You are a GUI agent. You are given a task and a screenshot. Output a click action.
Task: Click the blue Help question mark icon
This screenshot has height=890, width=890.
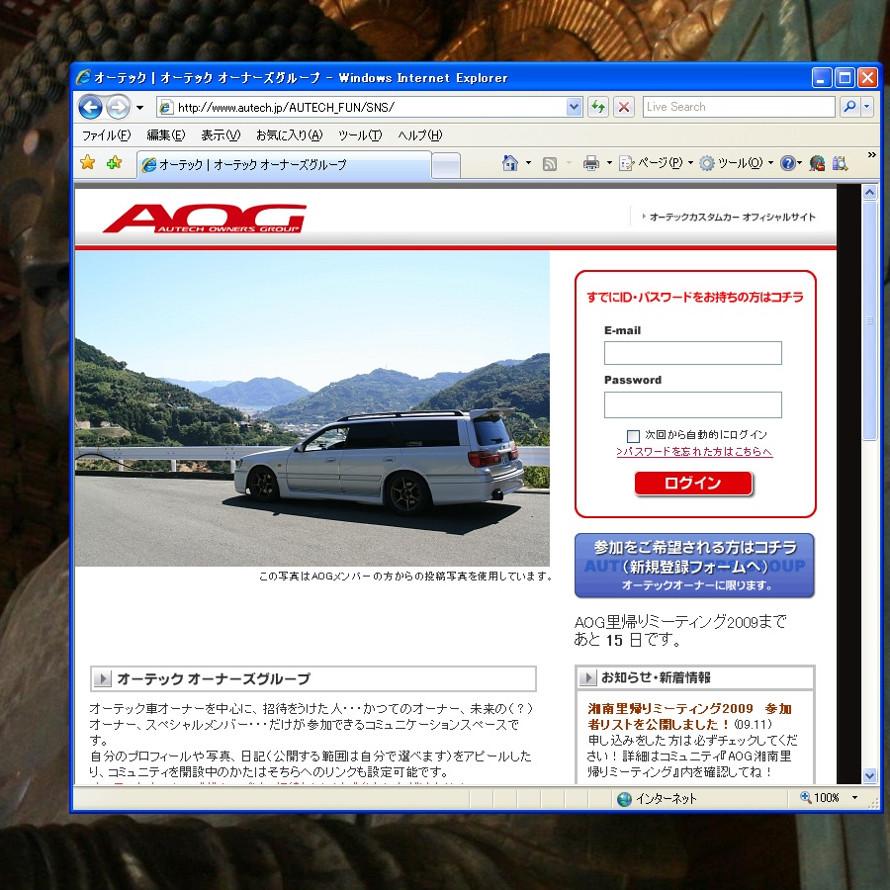coord(788,163)
